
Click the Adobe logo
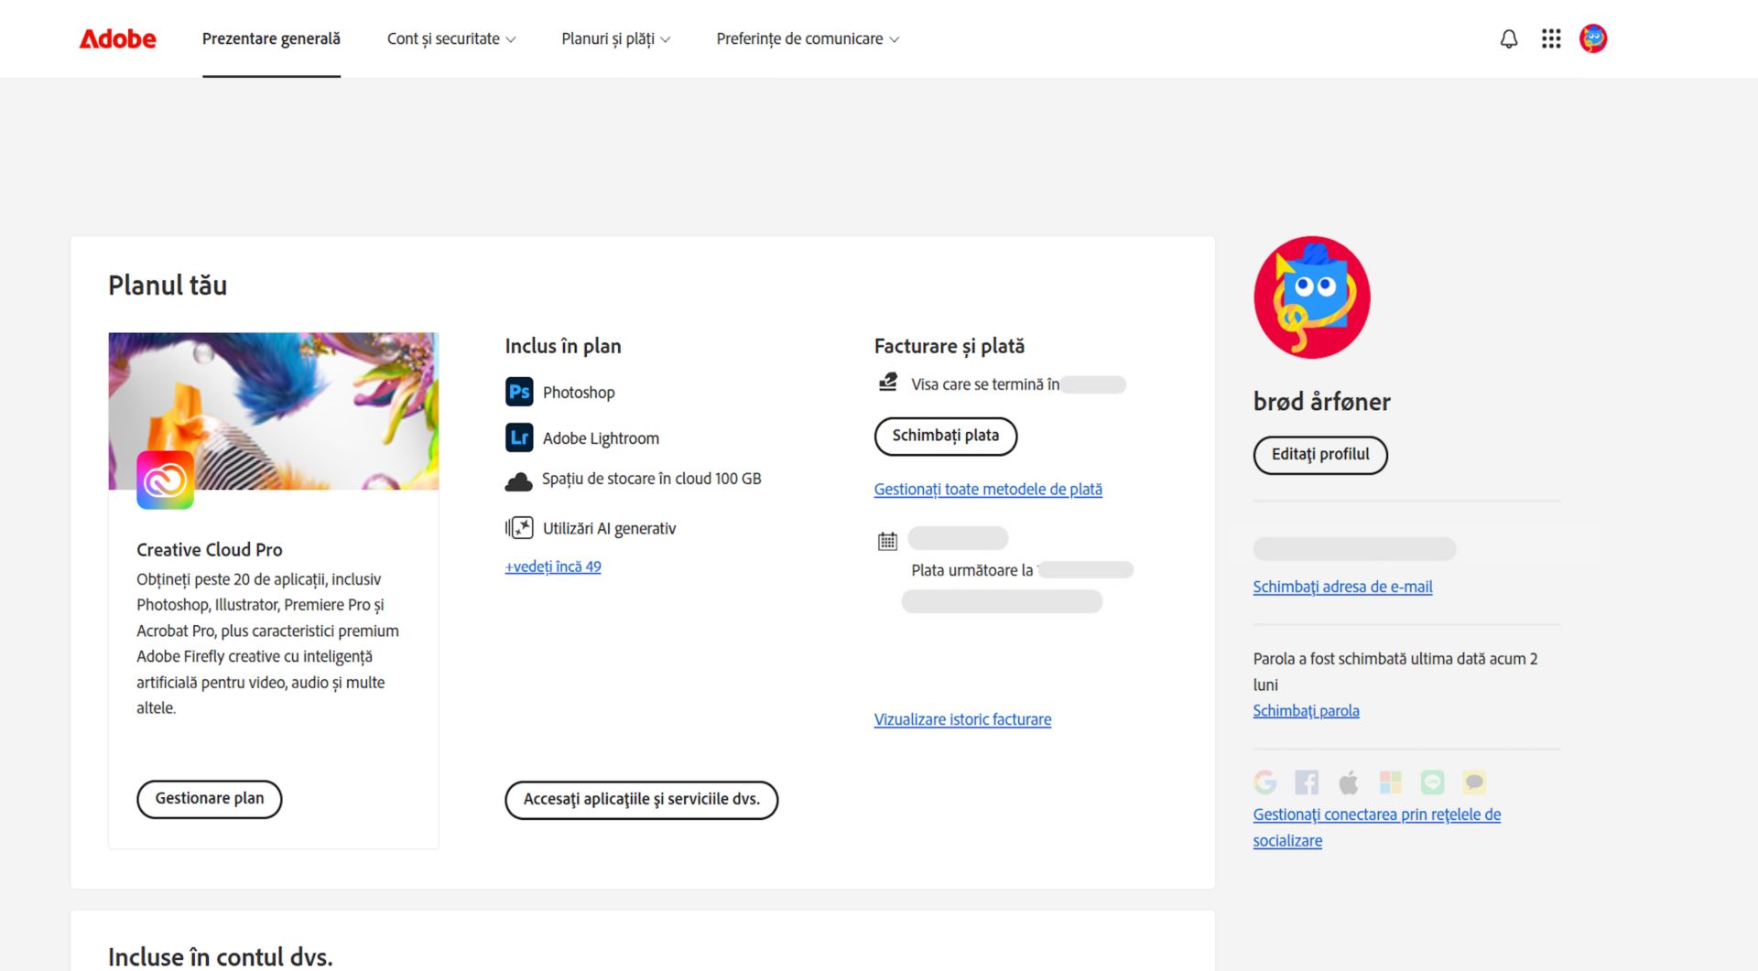tap(116, 38)
